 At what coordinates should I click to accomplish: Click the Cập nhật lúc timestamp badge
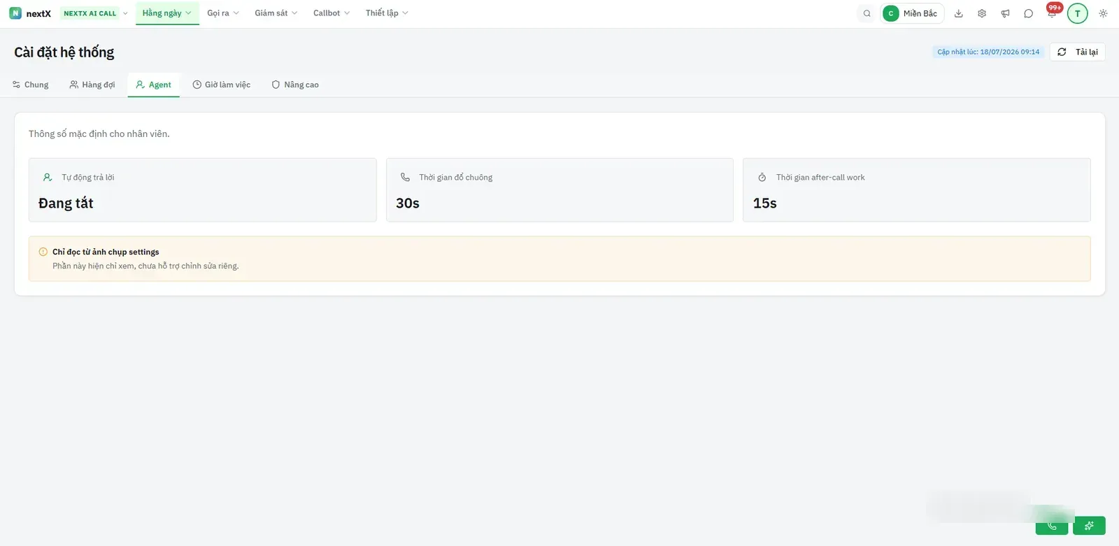point(988,52)
